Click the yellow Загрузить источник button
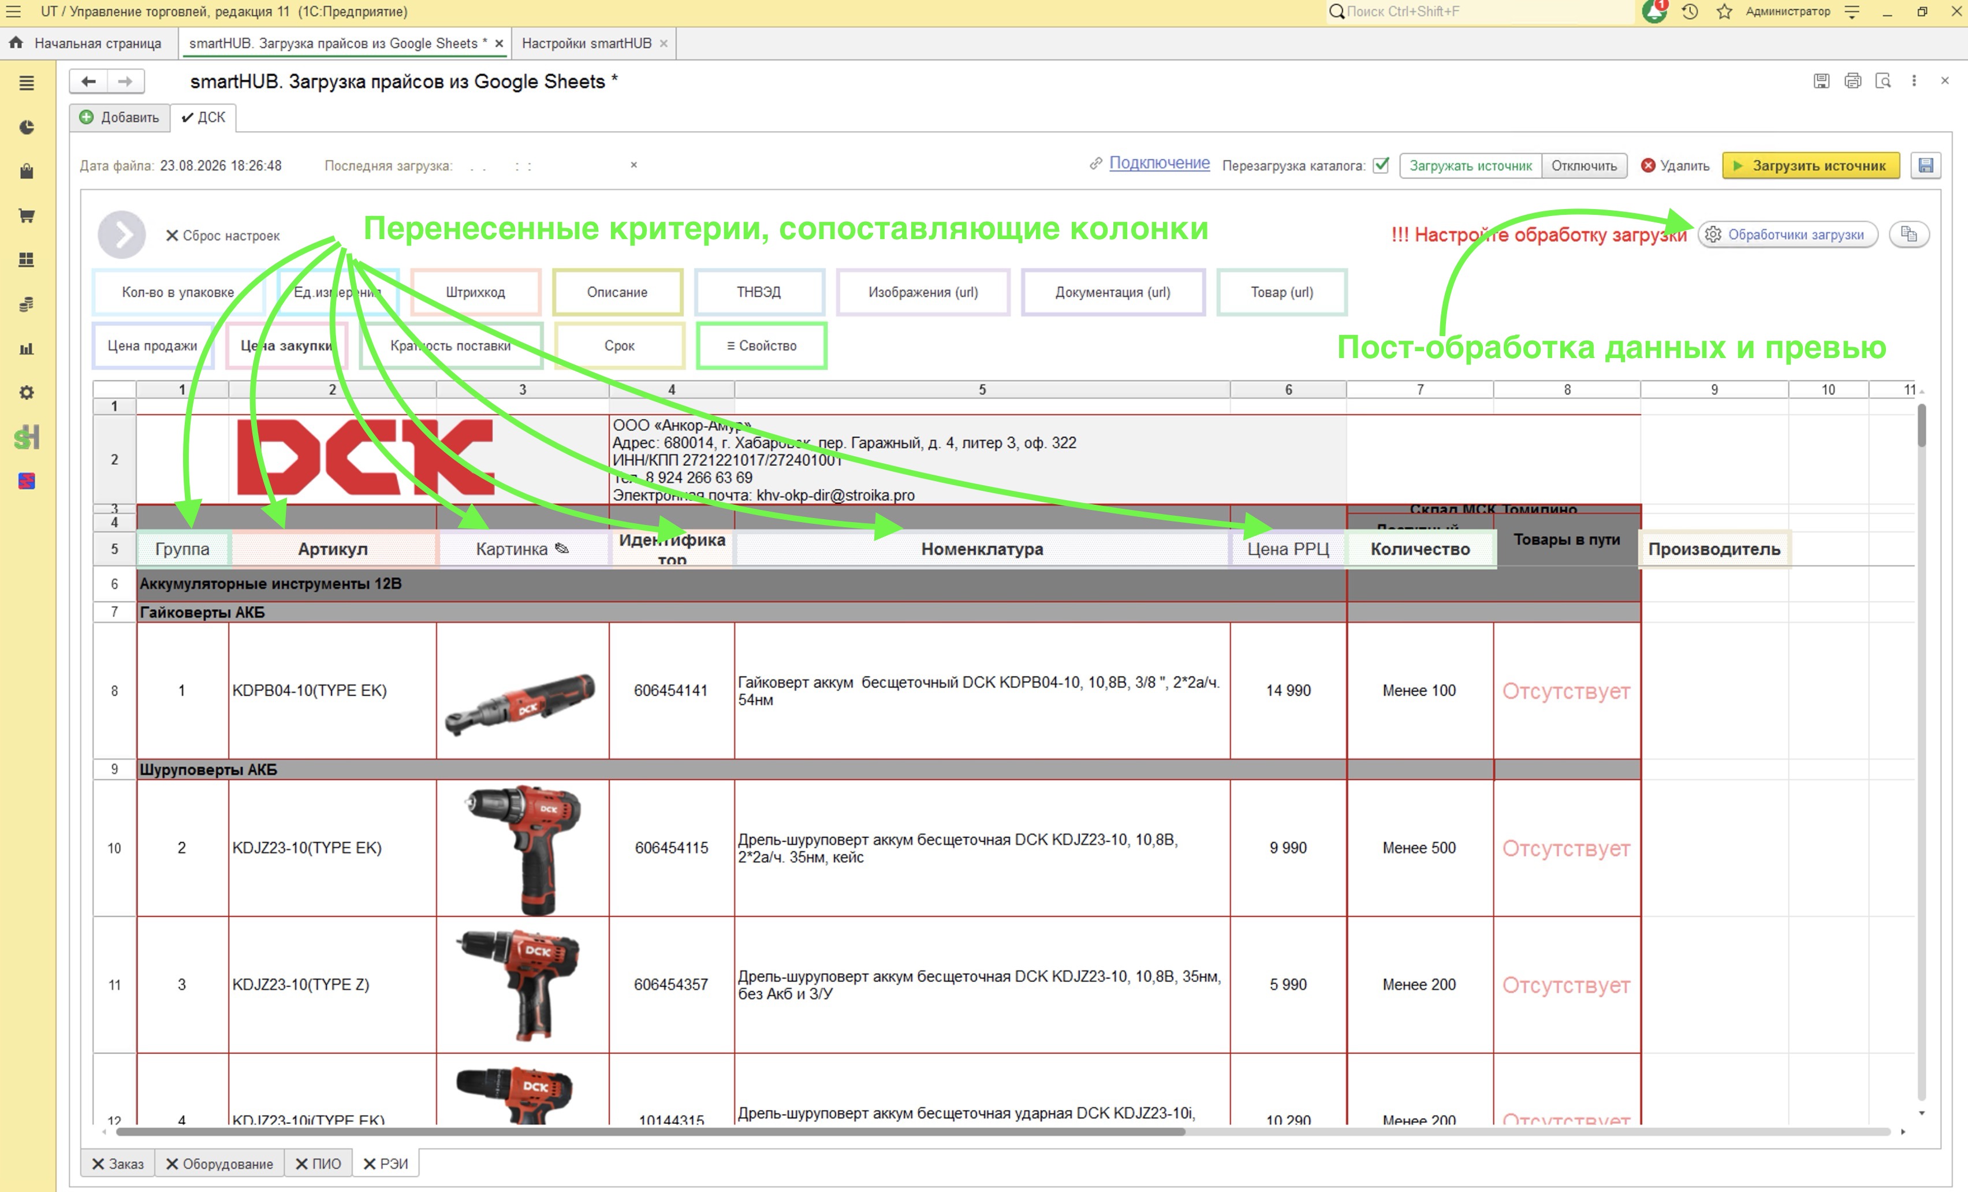Screen dimensions: 1968x1192 [1811, 165]
